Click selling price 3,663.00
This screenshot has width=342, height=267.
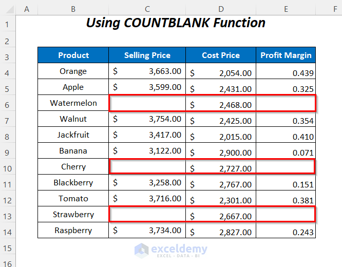147,71
